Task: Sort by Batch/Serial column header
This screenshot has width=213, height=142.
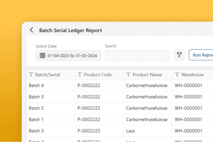Action: coord(47,75)
